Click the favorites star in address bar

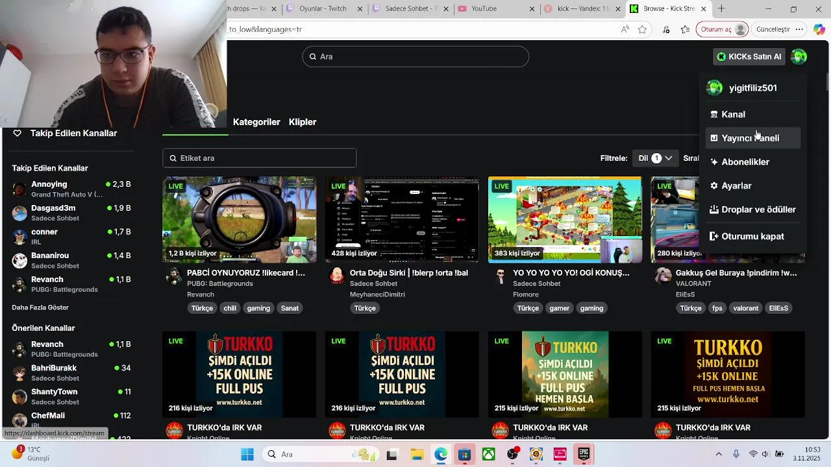click(x=642, y=29)
